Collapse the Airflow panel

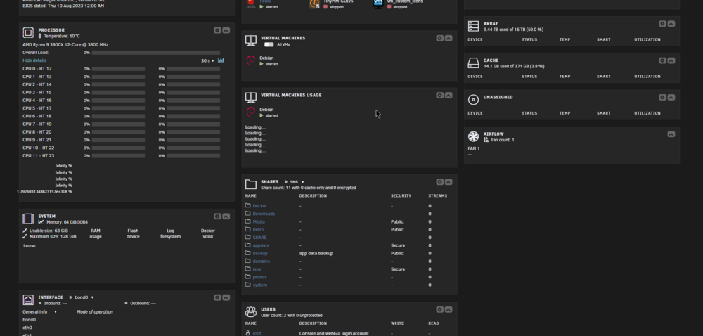[671, 134]
